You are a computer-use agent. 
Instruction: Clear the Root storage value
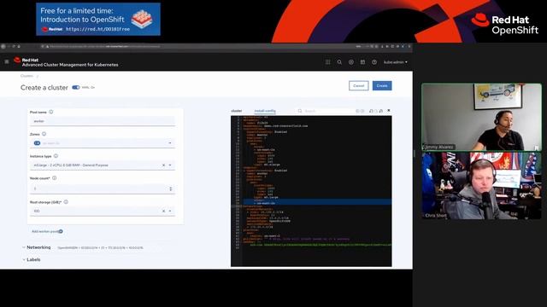point(163,211)
